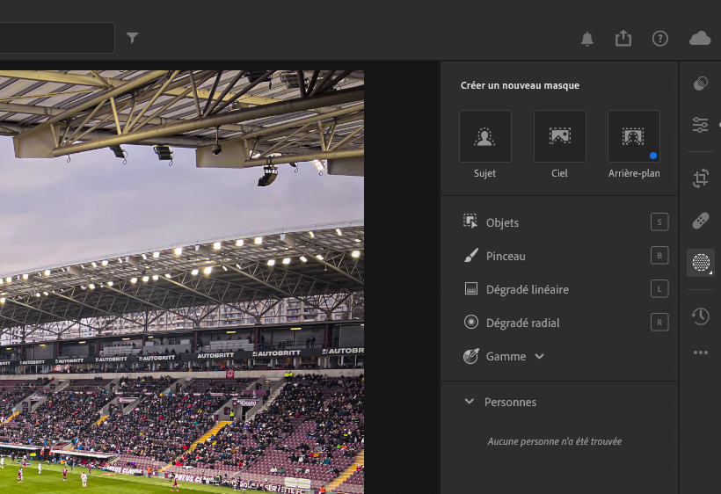Open the three-dot more options menu
The width and height of the screenshot is (721, 494).
tap(700, 352)
